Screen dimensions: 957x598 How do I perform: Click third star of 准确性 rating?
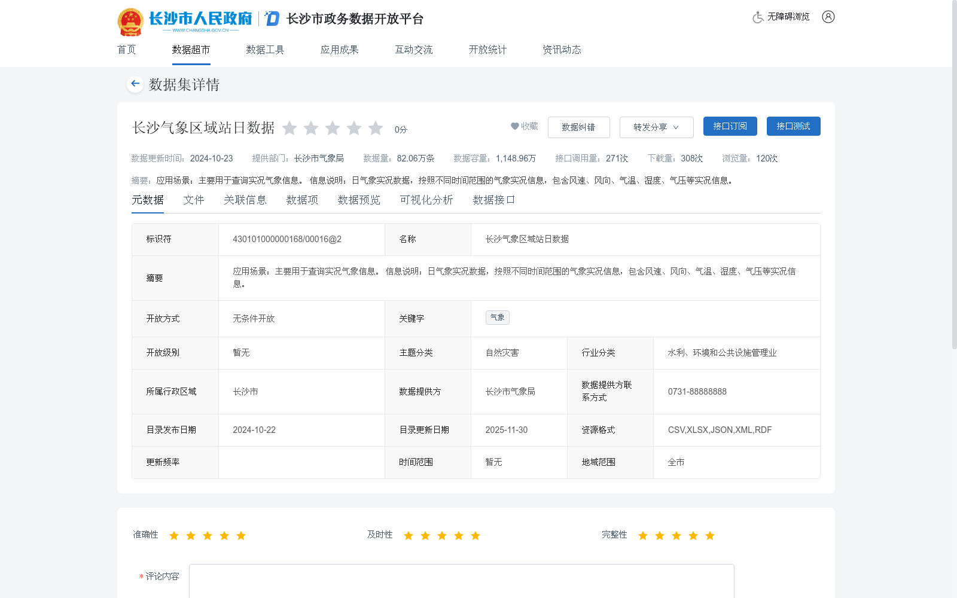coord(208,535)
